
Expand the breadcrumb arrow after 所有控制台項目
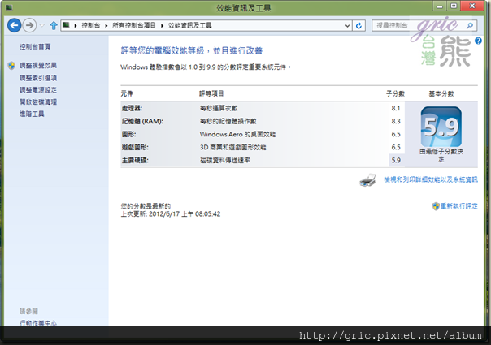pyautogui.click(x=163, y=26)
